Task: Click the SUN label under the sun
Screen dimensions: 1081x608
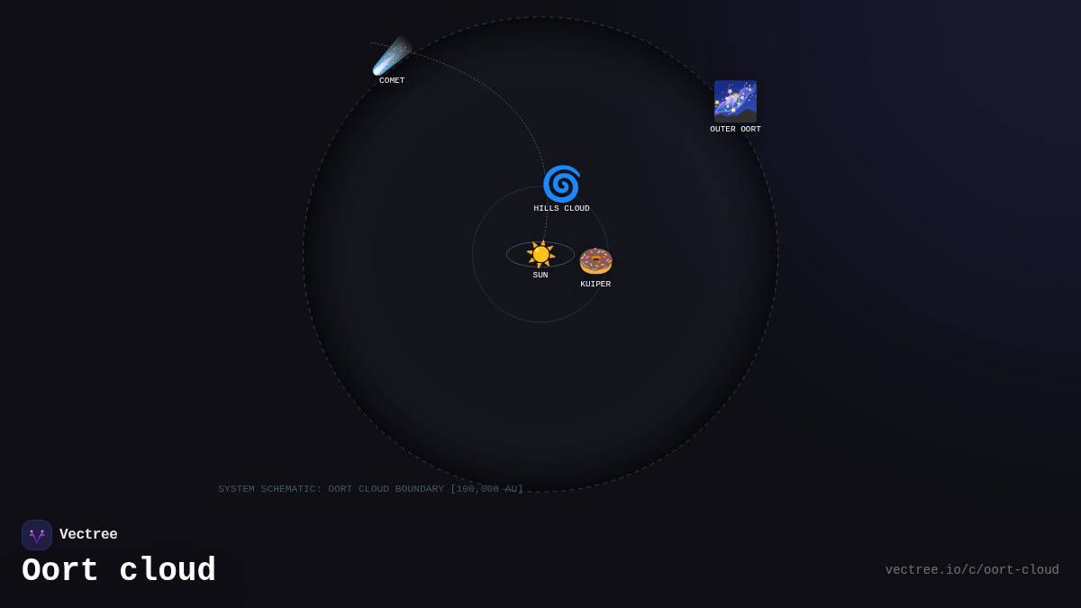Action: point(540,275)
